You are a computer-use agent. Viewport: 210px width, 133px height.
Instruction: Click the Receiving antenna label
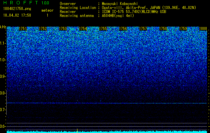pos(77,16)
